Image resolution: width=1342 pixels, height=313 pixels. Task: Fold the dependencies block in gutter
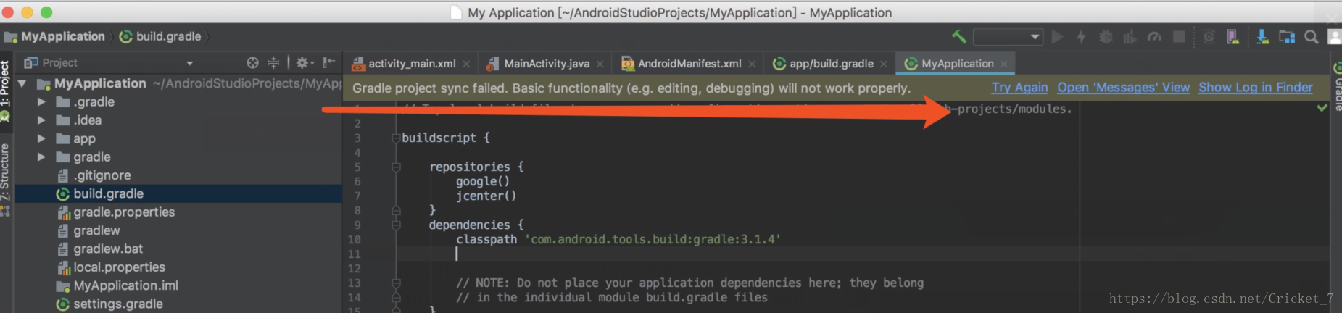(396, 225)
